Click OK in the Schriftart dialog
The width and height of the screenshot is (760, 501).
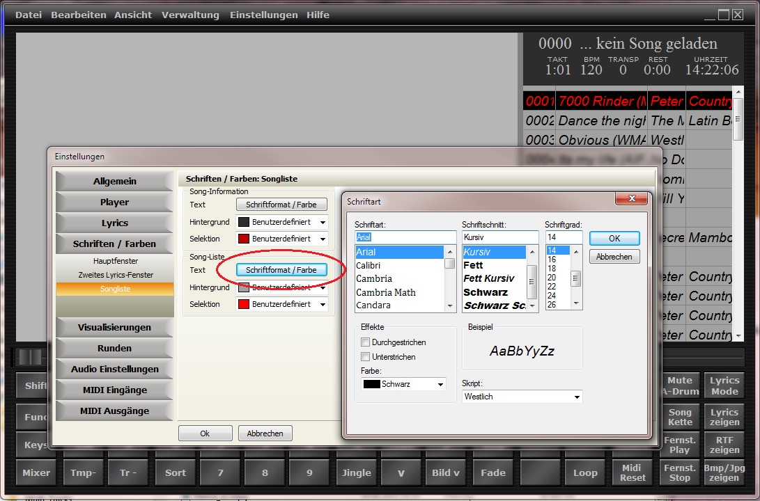(x=614, y=238)
